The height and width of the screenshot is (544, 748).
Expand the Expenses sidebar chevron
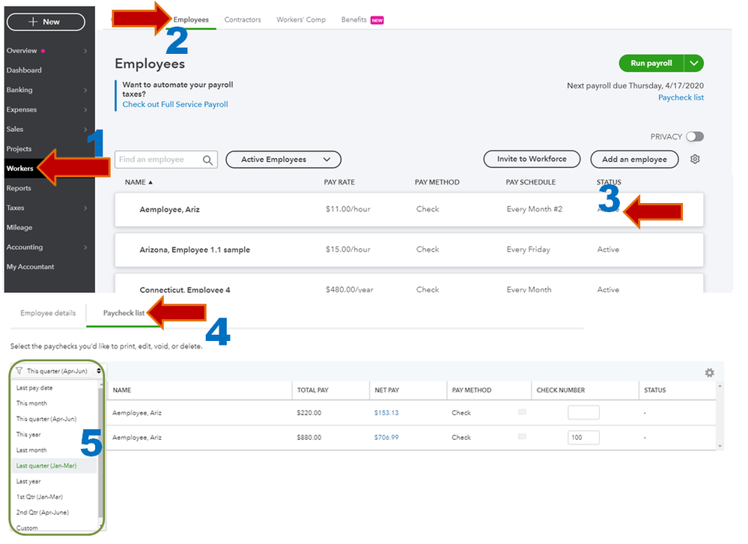(85, 109)
